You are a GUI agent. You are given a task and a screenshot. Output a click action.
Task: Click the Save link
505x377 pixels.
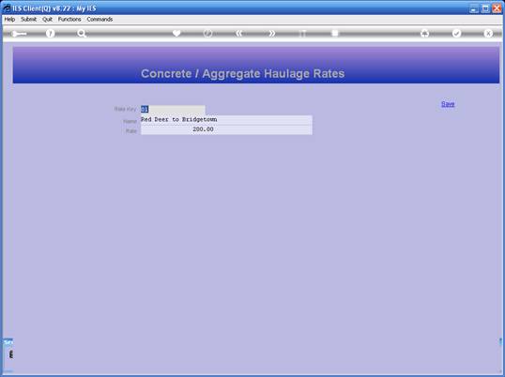[448, 104]
